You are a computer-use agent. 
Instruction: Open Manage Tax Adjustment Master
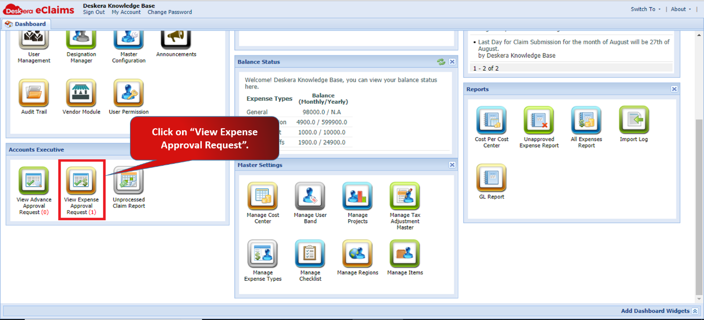click(x=405, y=197)
